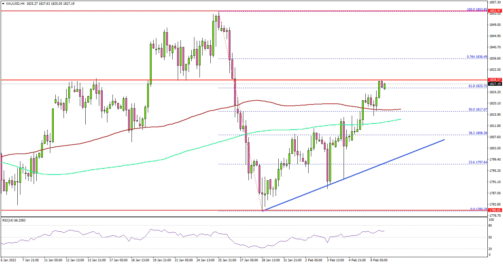503x264 pixels.
Task: Click the arrow beside XAUUSD,H4 title
Action: (2, 3)
